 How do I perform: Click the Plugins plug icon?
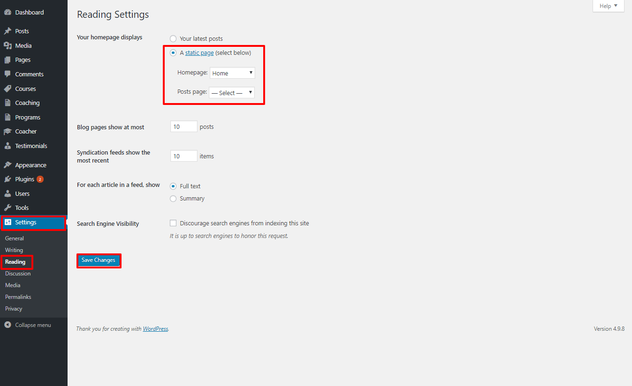(8, 179)
